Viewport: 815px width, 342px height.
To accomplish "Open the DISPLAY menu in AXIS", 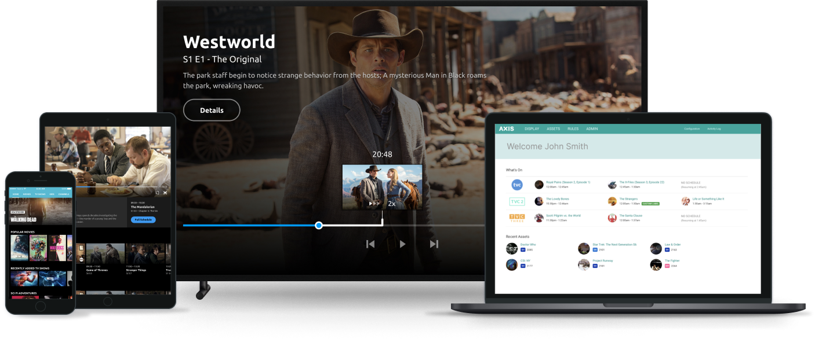I will [532, 128].
